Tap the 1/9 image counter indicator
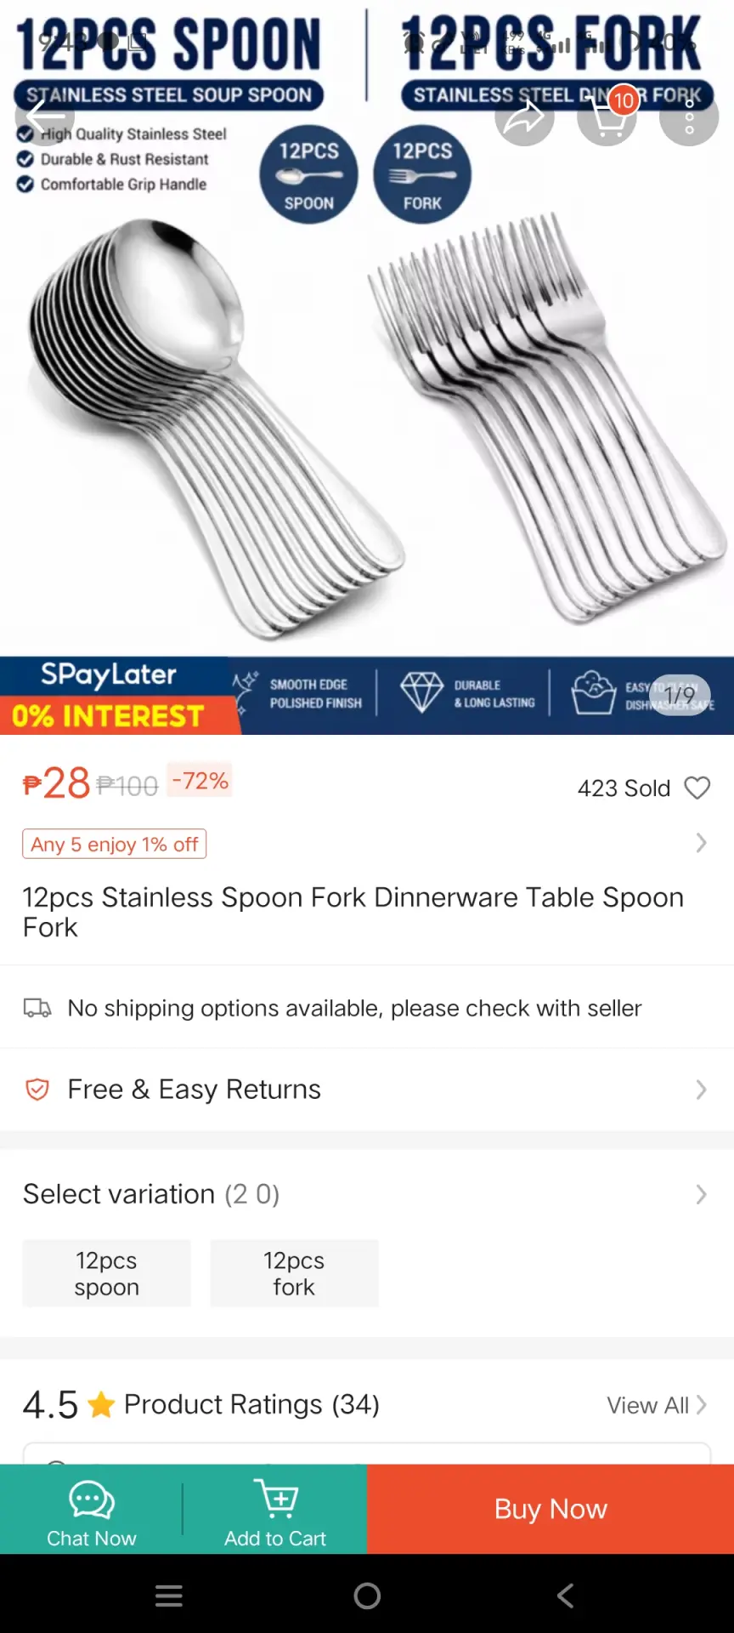734x1633 pixels. pos(680,695)
